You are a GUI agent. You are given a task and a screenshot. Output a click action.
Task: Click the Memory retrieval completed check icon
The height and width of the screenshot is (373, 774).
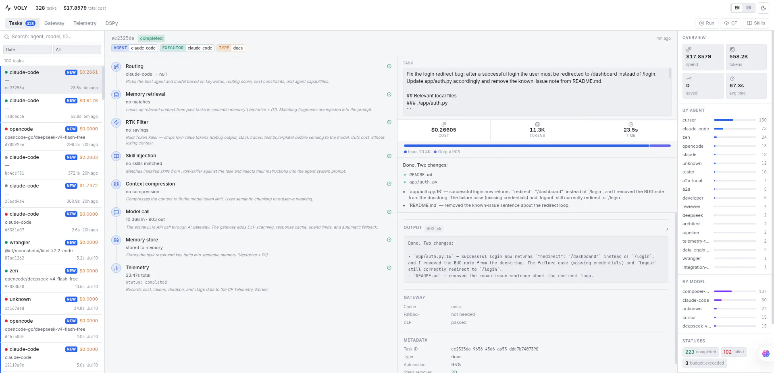[389, 95]
